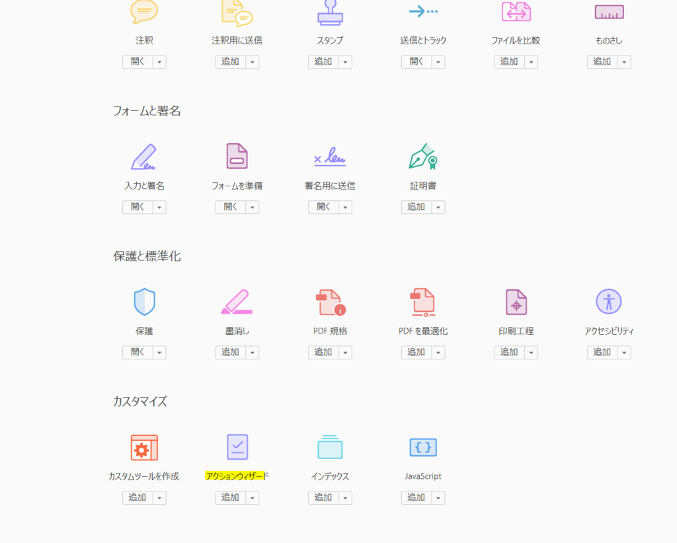The image size is (677, 543).
Task: Click the フォームと署名 section heading
Action: pyautogui.click(x=147, y=111)
